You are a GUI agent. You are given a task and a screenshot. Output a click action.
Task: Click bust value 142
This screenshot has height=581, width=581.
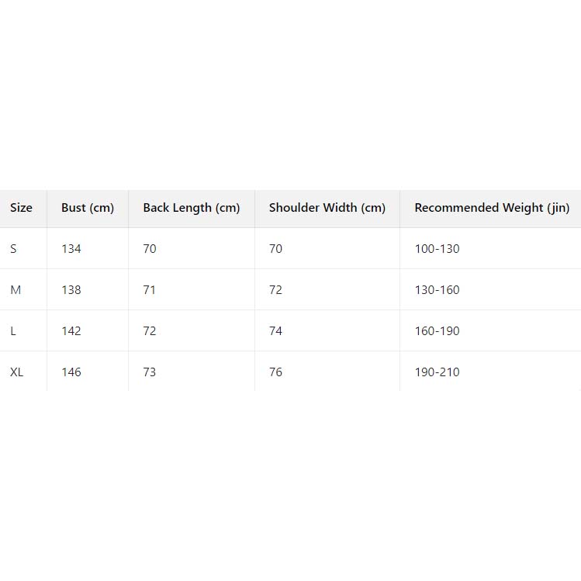(71, 331)
